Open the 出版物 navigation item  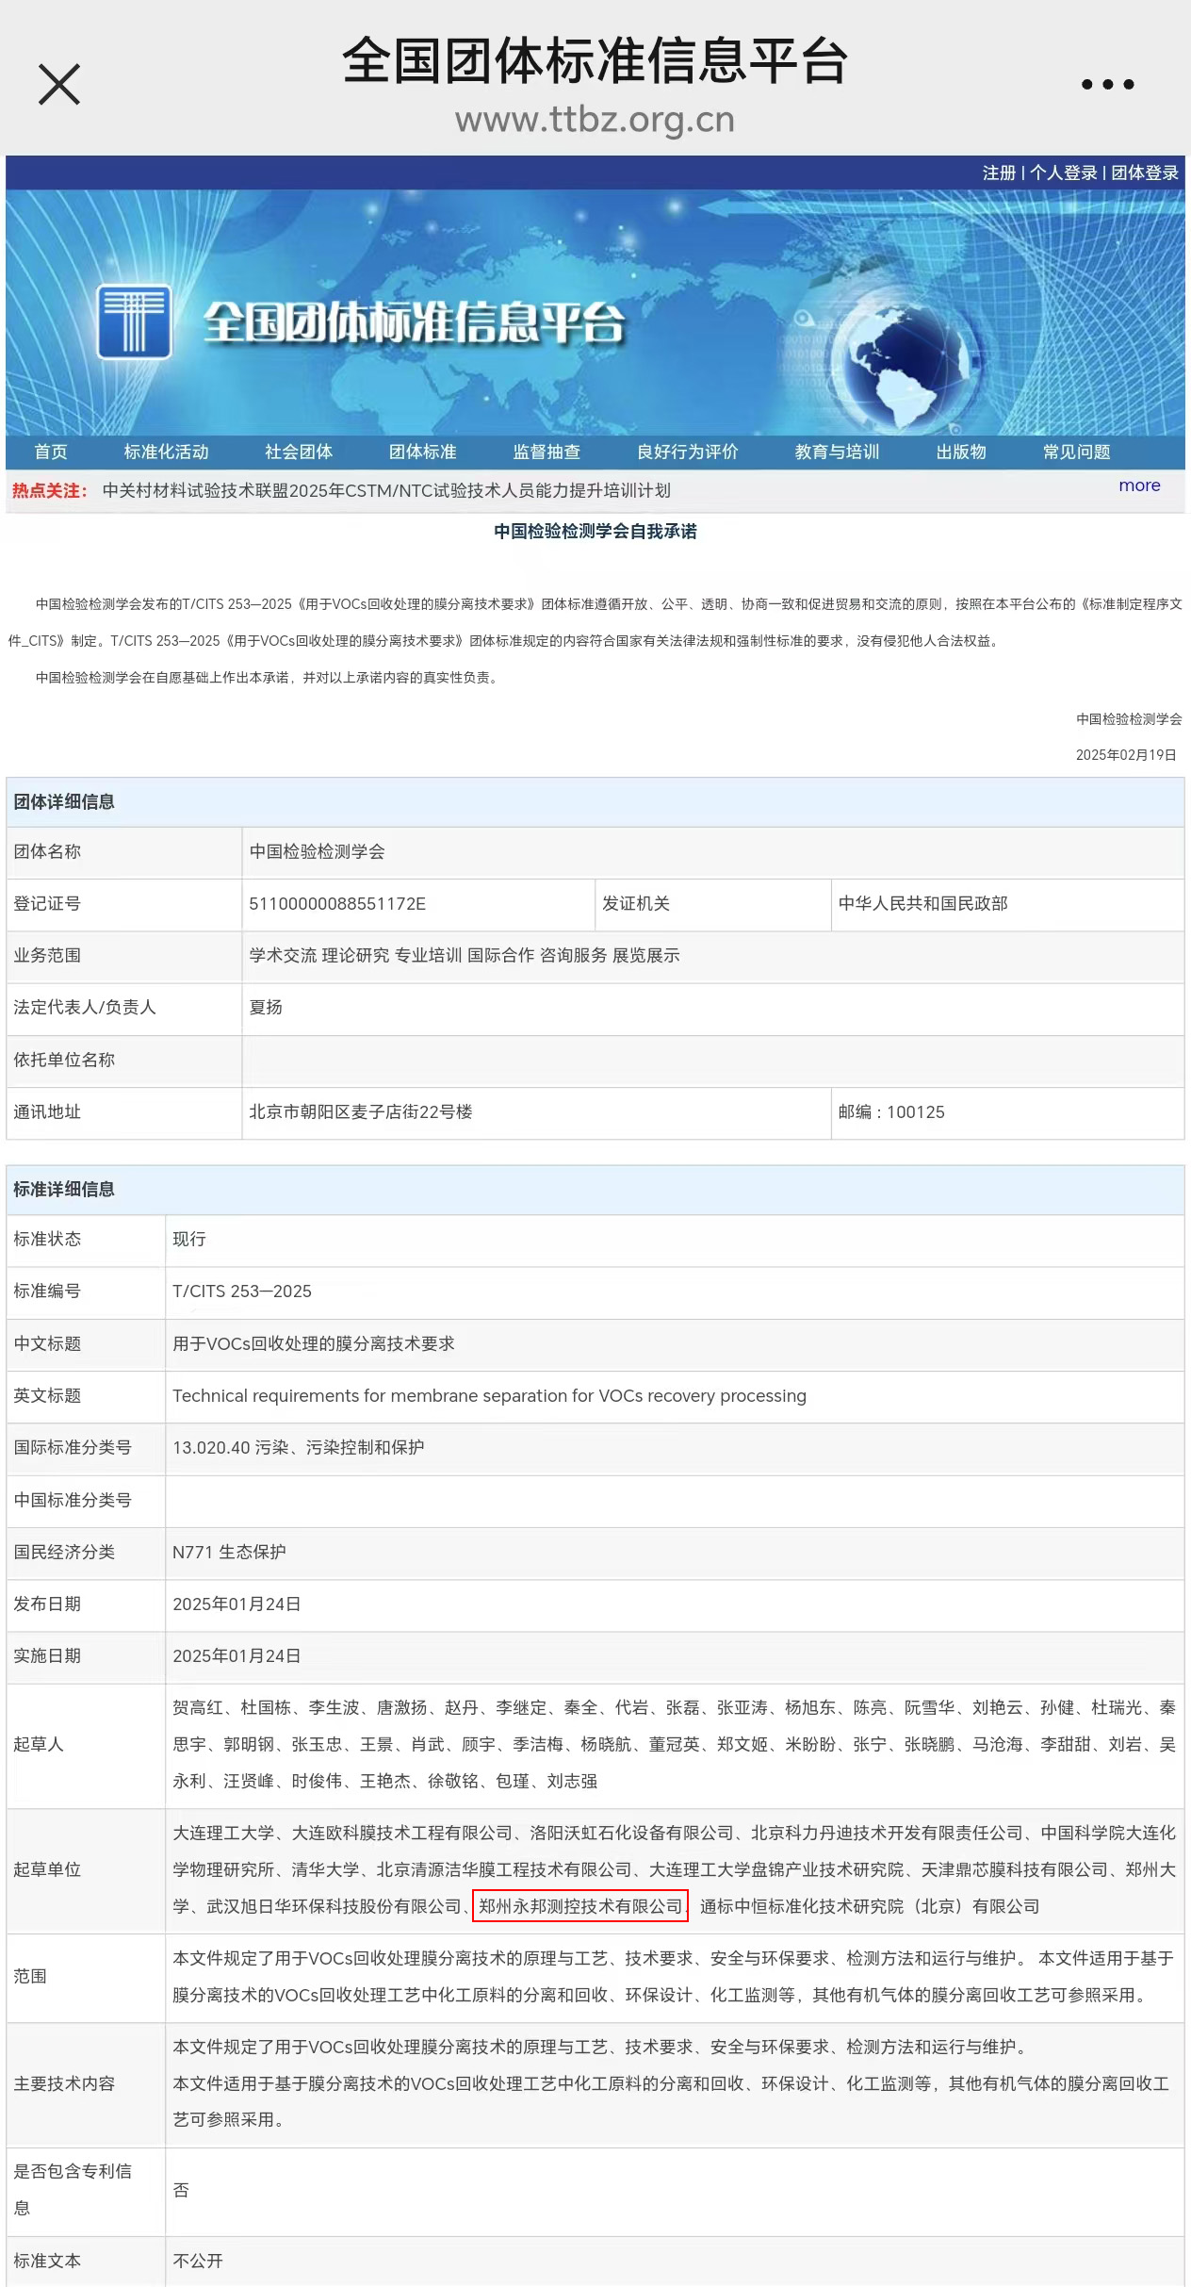[x=961, y=452]
